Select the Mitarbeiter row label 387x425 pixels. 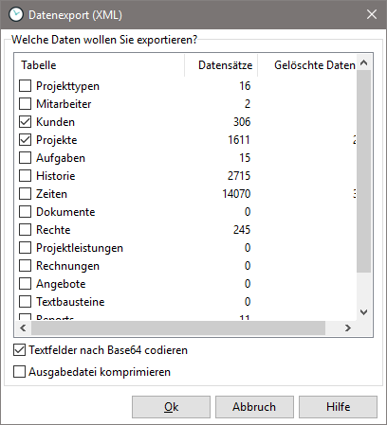click(x=64, y=104)
